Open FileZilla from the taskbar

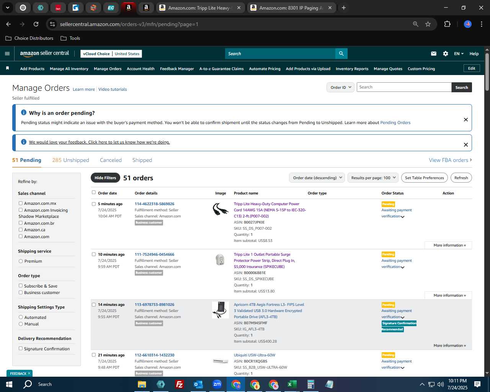[x=179, y=384]
